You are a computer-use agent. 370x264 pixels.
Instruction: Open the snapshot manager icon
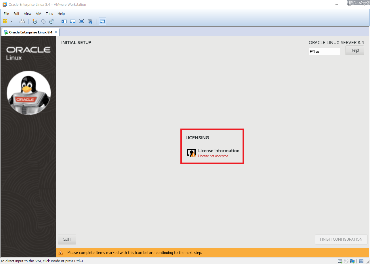52,21
